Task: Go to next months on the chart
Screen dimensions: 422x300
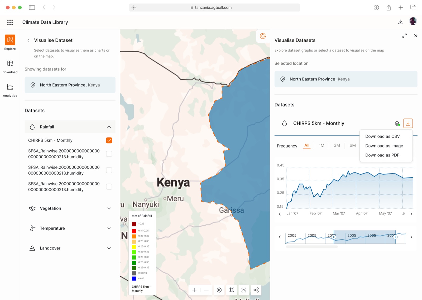Action: [x=411, y=214]
